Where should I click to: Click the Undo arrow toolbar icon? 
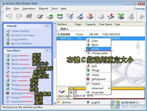coord(9,17)
